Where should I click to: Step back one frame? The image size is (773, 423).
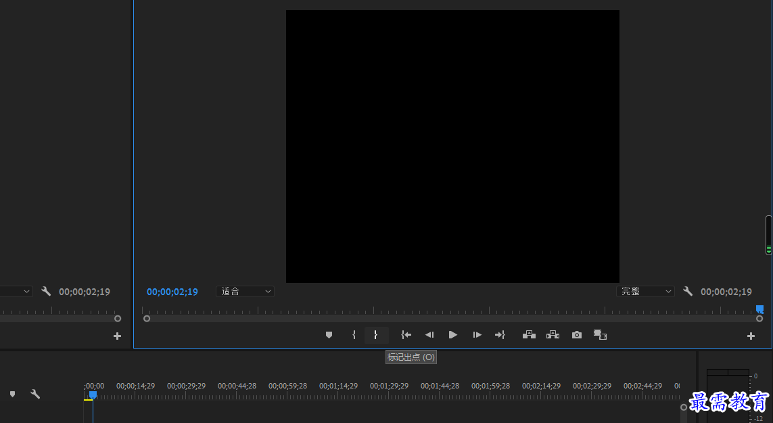[x=429, y=335]
